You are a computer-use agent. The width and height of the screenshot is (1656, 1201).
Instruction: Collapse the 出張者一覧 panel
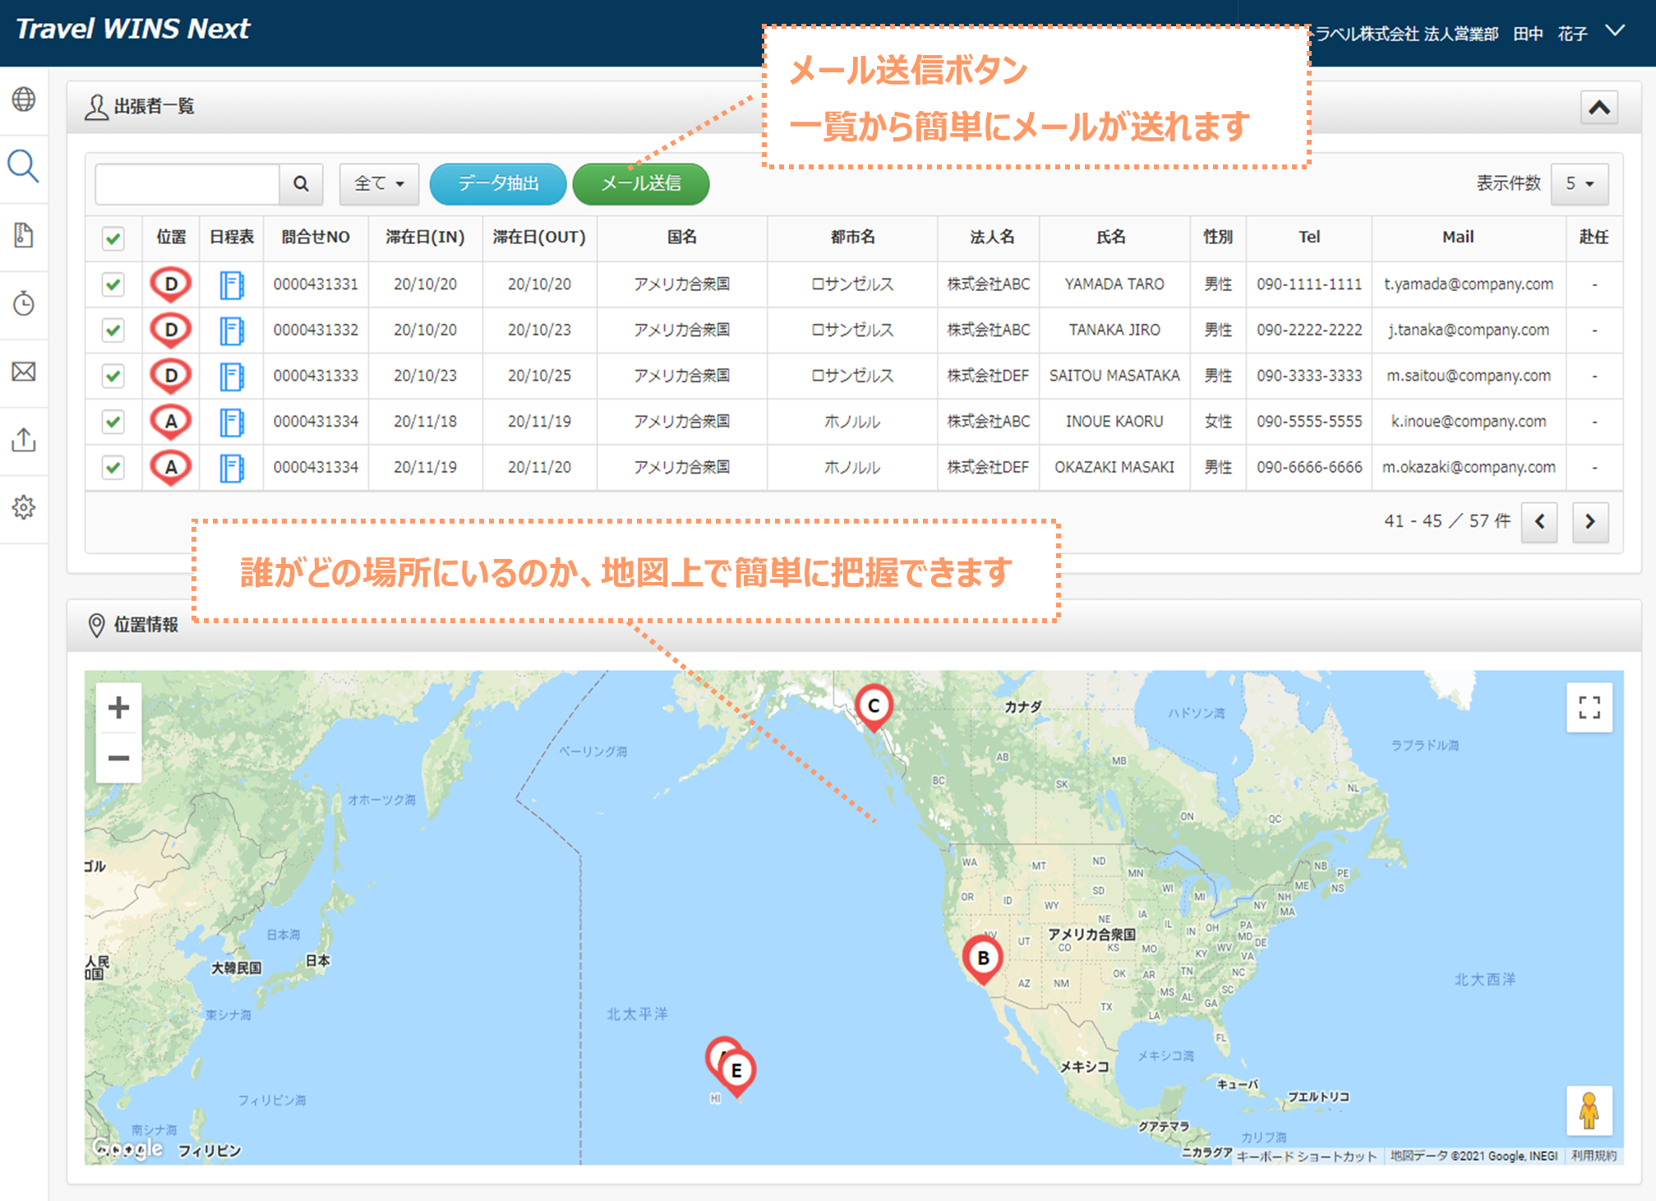tap(1599, 108)
